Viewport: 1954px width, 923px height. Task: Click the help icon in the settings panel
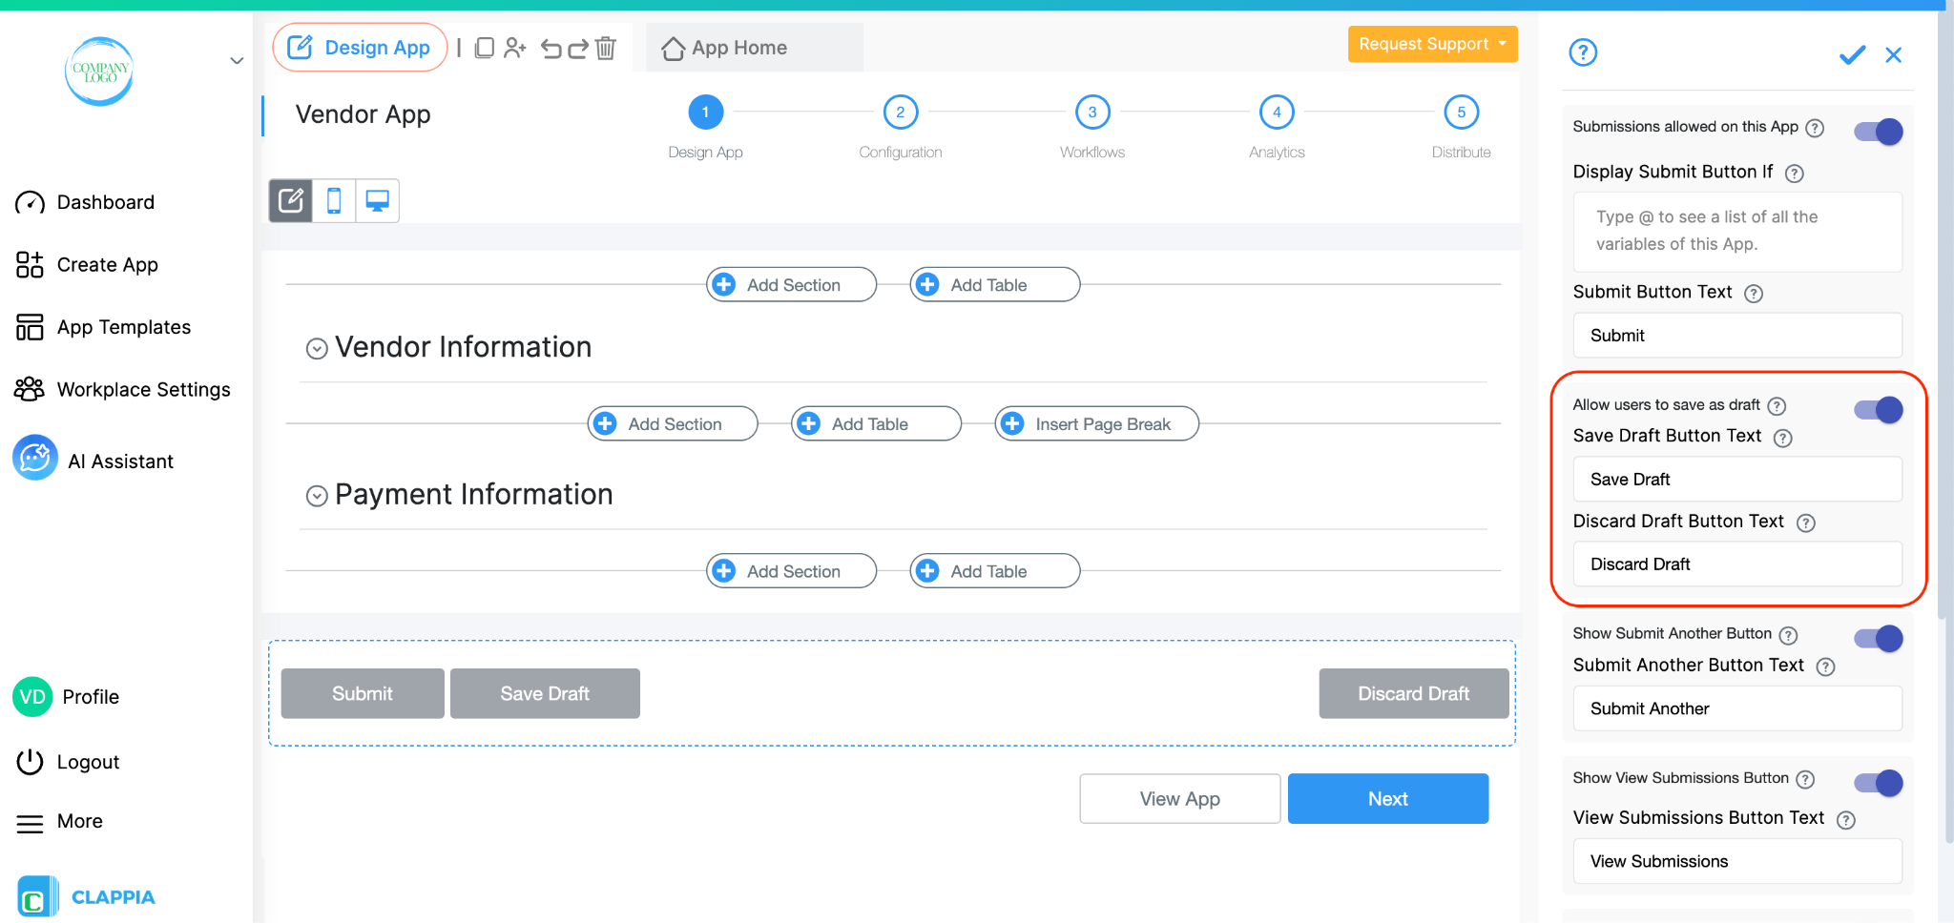(x=1583, y=52)
